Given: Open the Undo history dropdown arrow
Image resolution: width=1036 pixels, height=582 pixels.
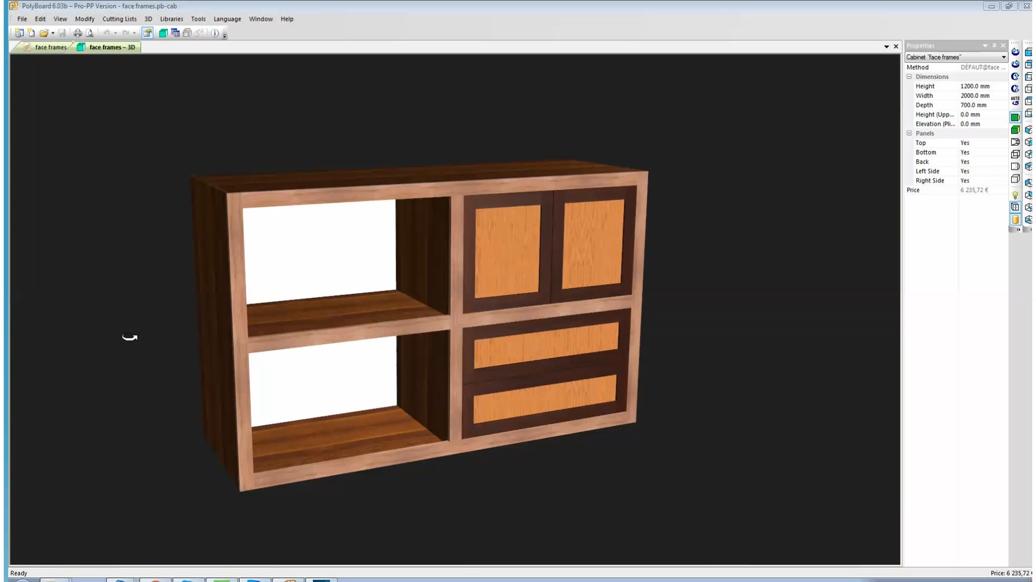Looking at the screenshot, I should [115, 33].
